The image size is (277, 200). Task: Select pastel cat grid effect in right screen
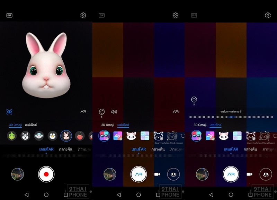tap(237, 136)
